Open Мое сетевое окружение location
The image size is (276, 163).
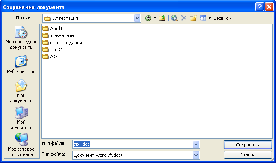(x=21, y=145)
